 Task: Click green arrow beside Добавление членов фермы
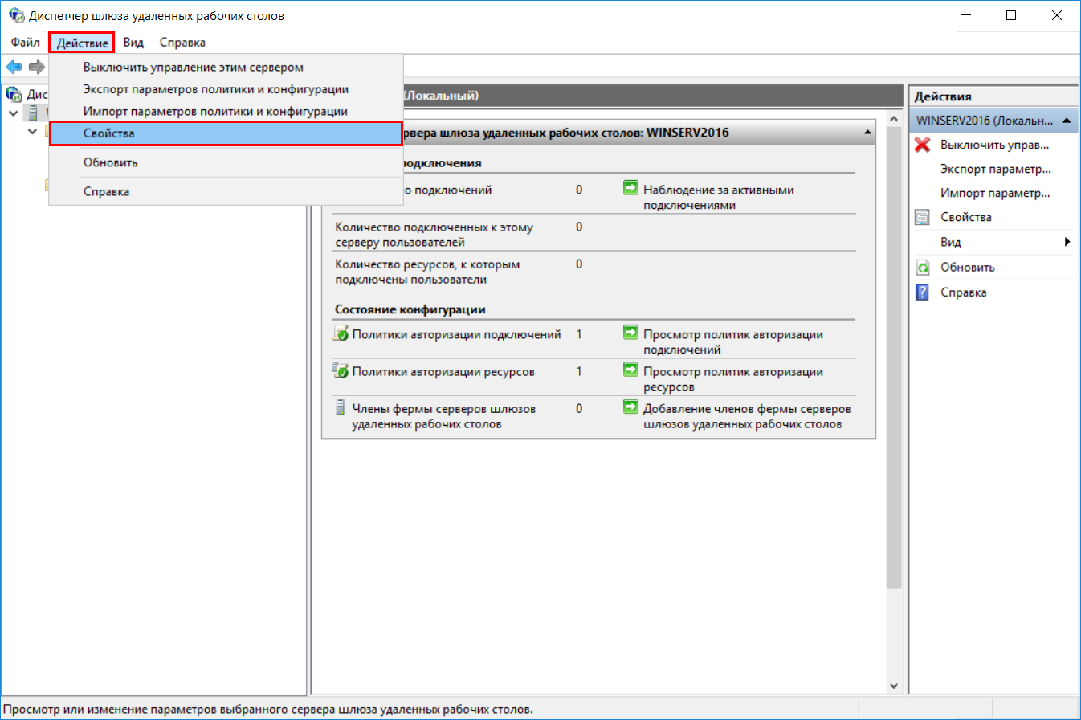pos(630,407)
